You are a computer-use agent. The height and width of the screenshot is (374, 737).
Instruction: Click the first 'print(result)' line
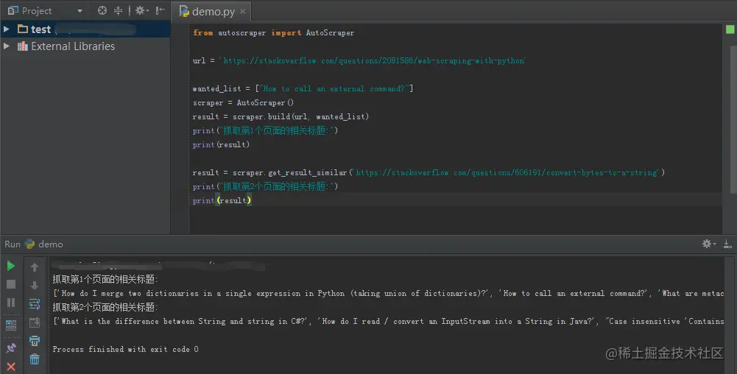pos(221,145)
